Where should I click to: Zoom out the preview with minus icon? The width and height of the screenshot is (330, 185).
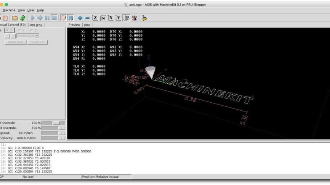tap(87, 18)
